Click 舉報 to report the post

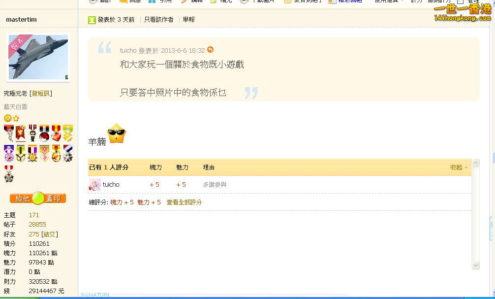coord(188,20)
